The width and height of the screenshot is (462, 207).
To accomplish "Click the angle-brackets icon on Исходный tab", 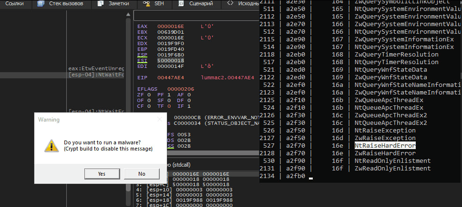I will point(230,3).
